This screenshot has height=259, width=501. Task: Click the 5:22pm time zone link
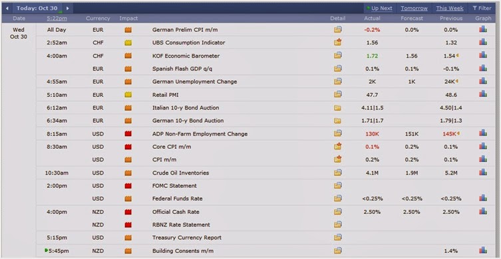(57, 19)
